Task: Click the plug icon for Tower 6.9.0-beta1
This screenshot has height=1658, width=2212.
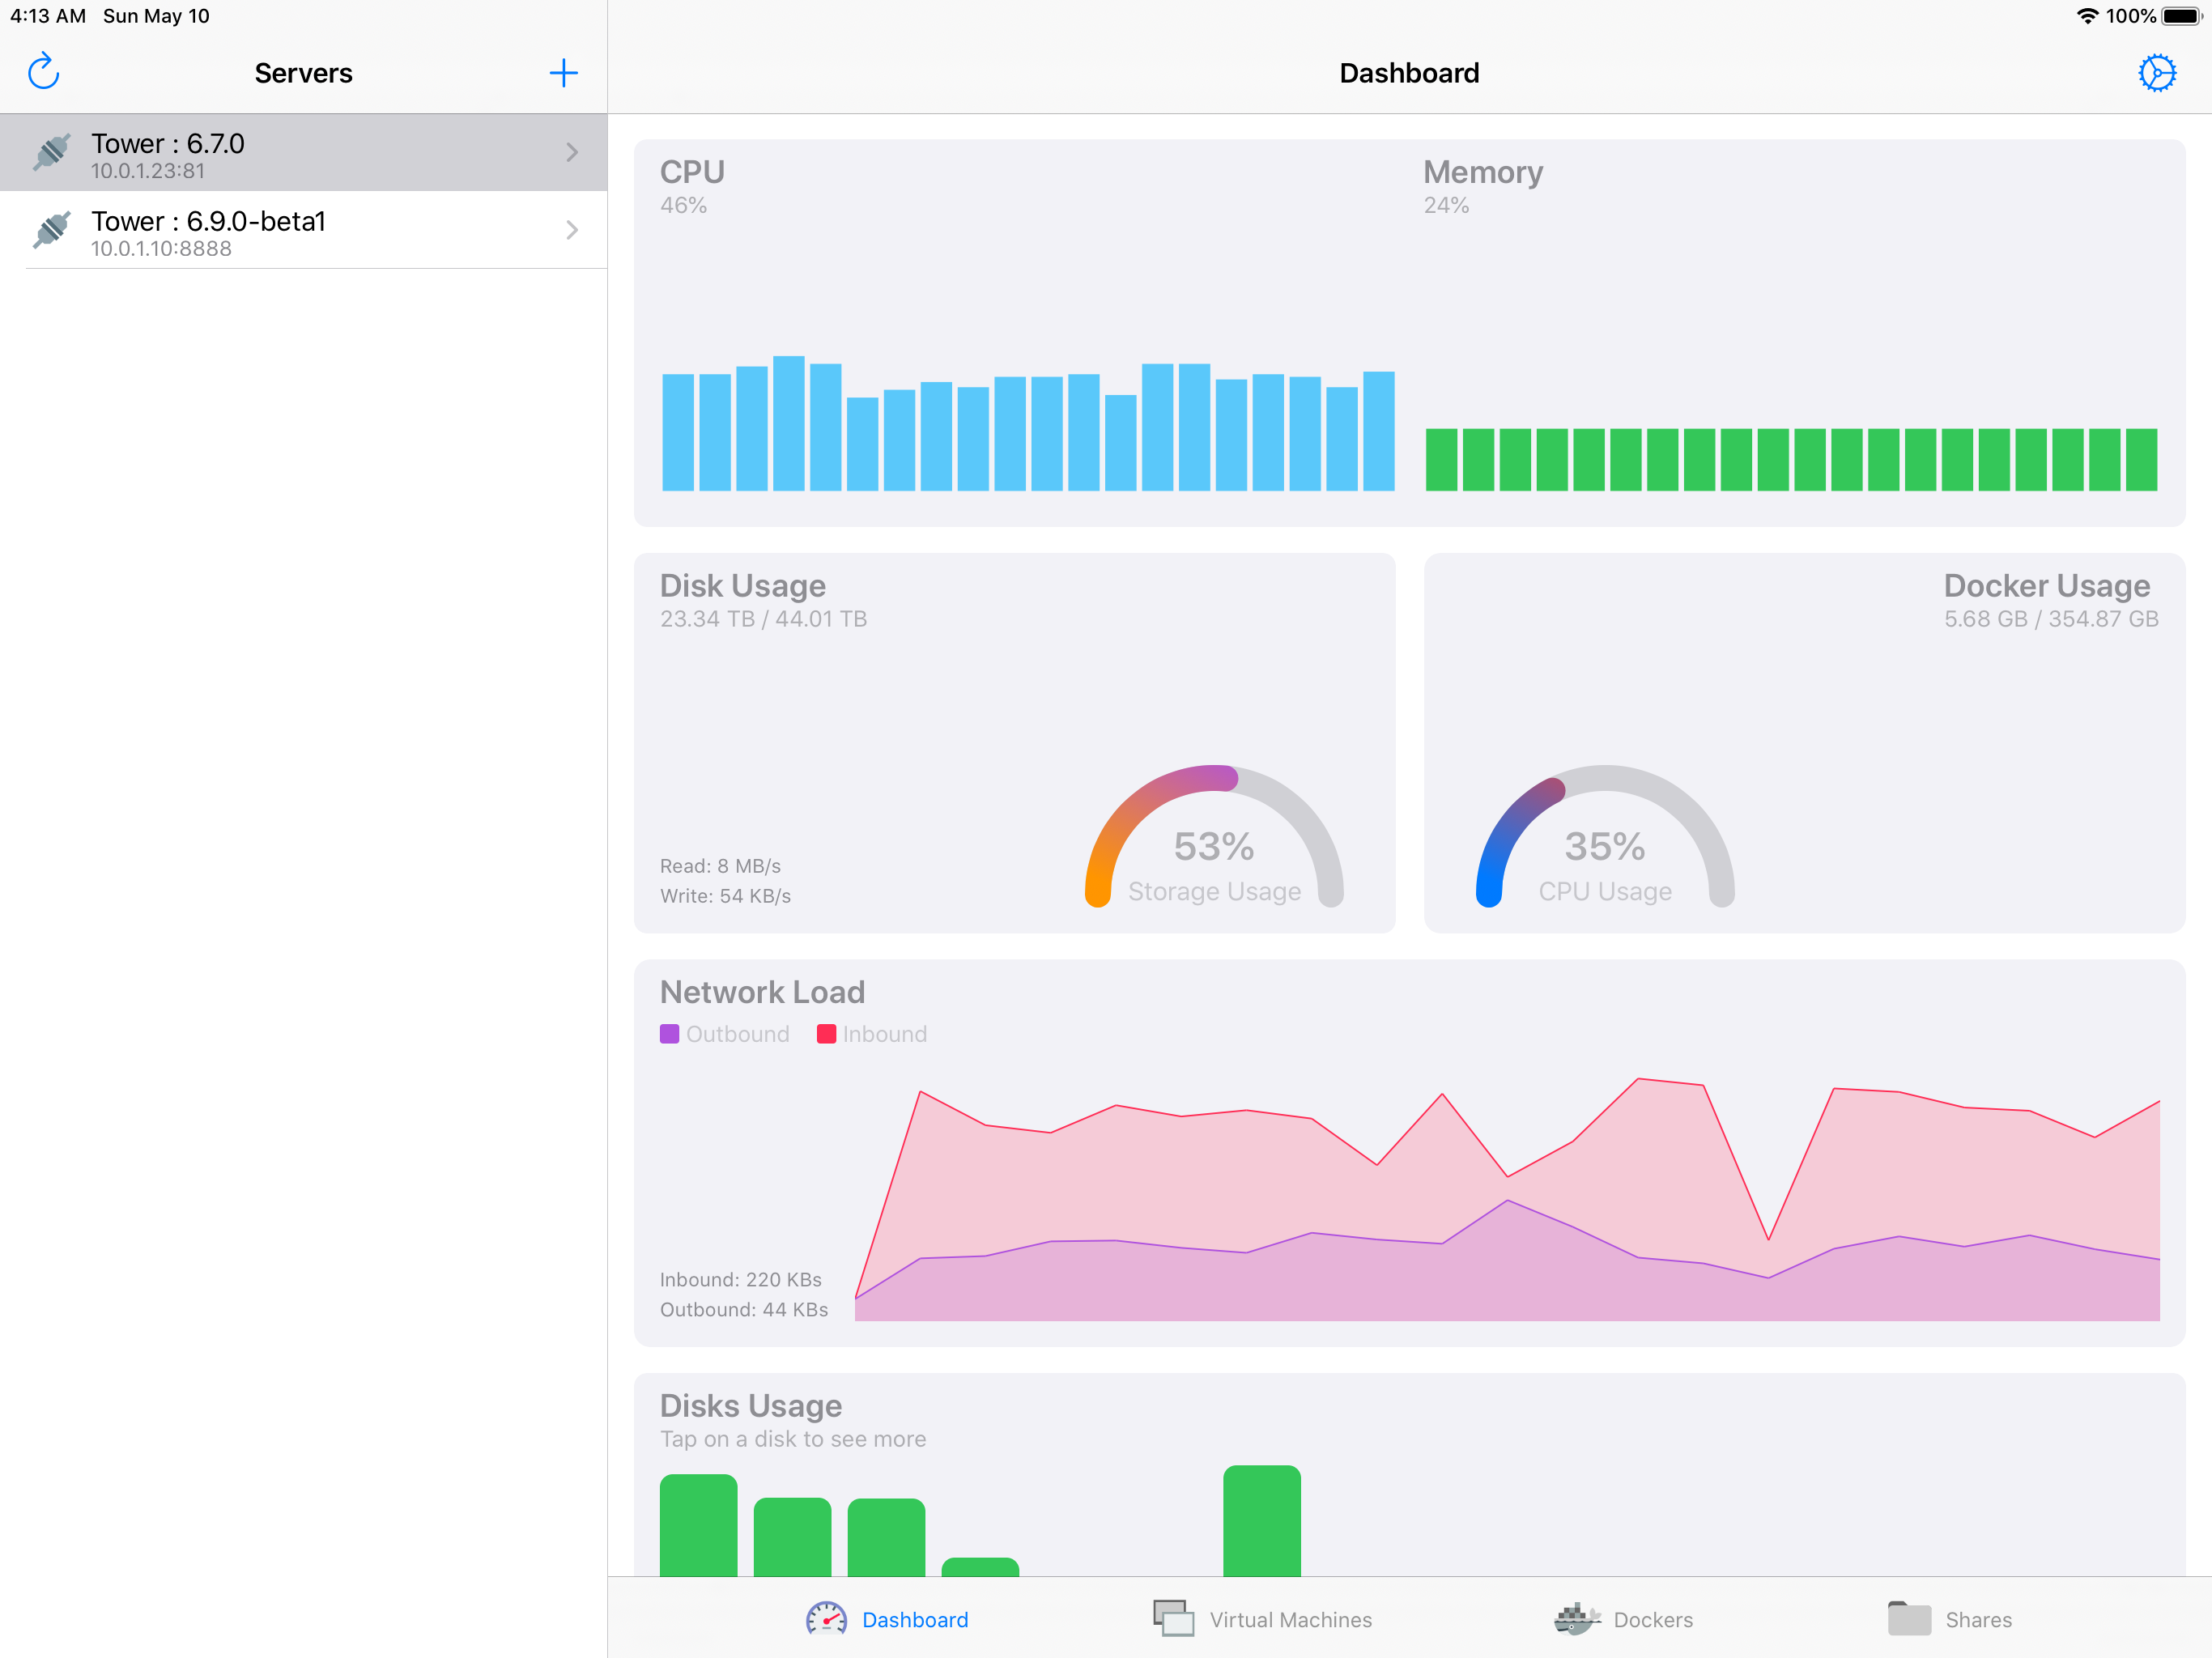Action: pyautogui.click(x=52, y=230)
